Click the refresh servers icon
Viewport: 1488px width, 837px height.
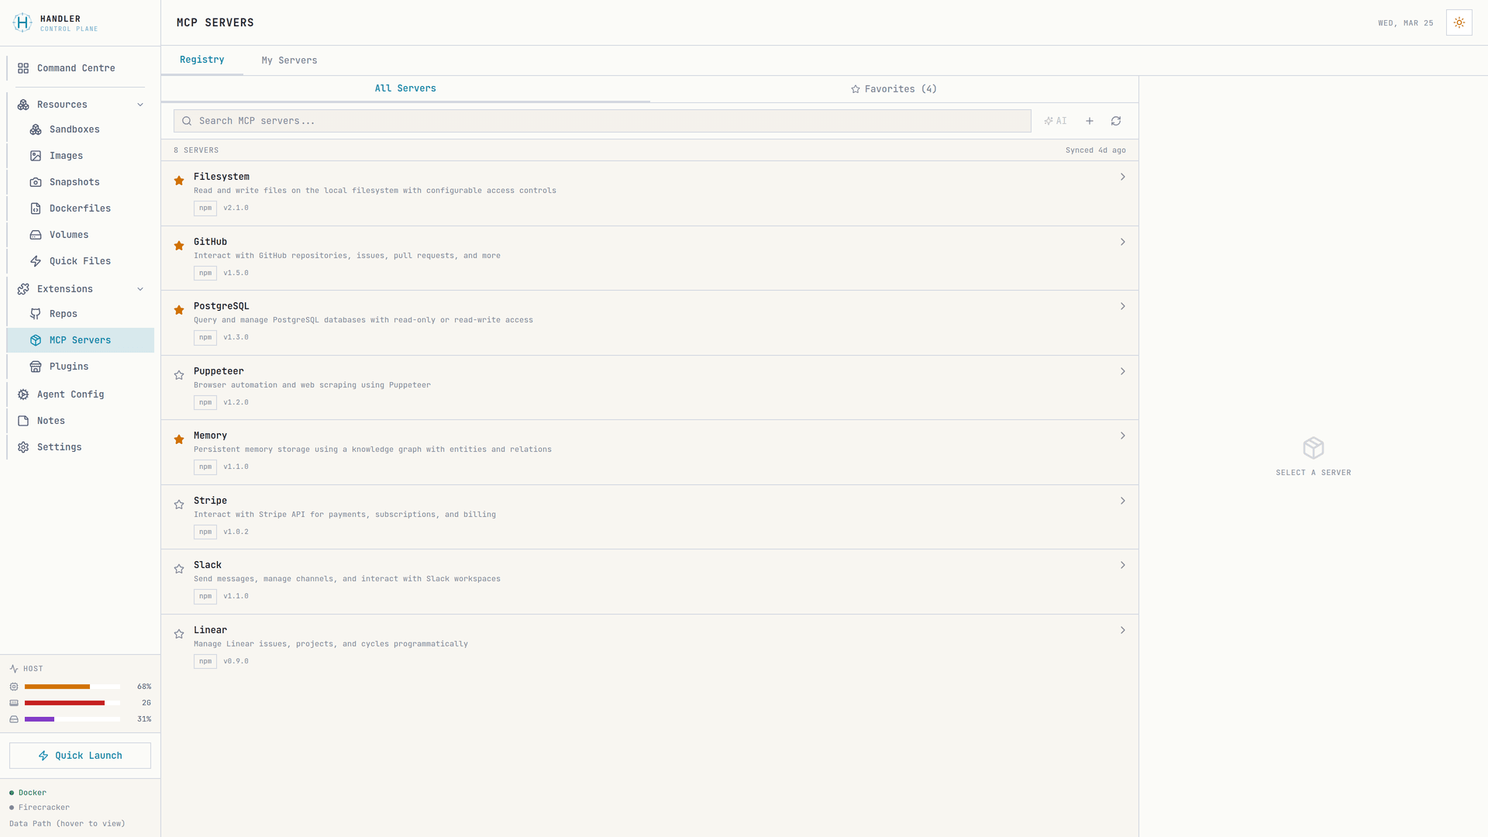tap(1116, 121)
